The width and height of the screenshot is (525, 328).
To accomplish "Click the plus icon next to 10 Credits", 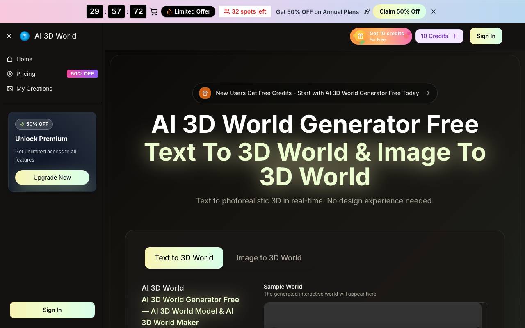I will [455, 36].
